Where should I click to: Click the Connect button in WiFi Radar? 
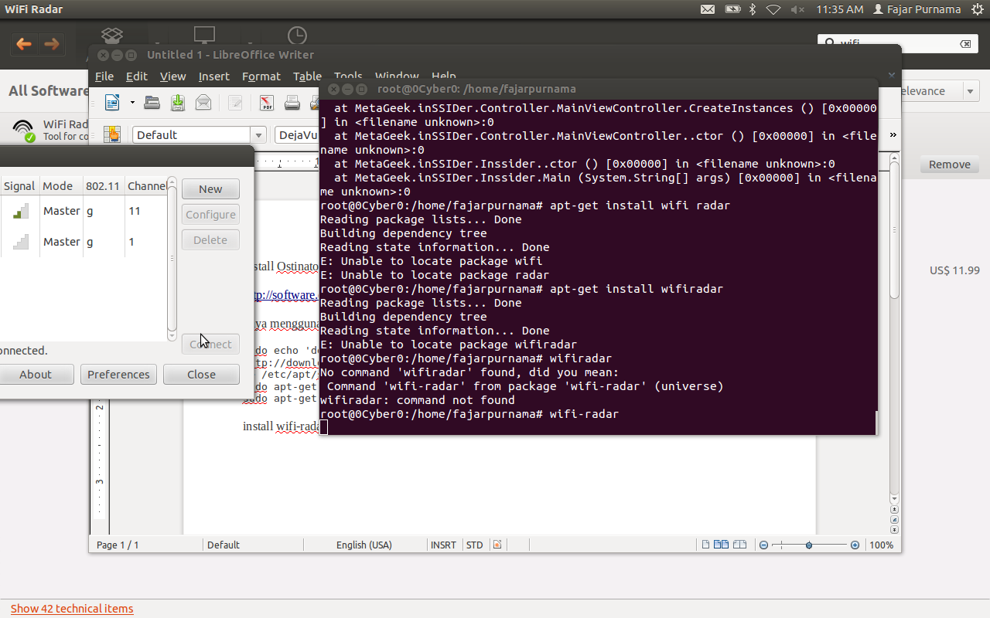[x=210, y=345]
